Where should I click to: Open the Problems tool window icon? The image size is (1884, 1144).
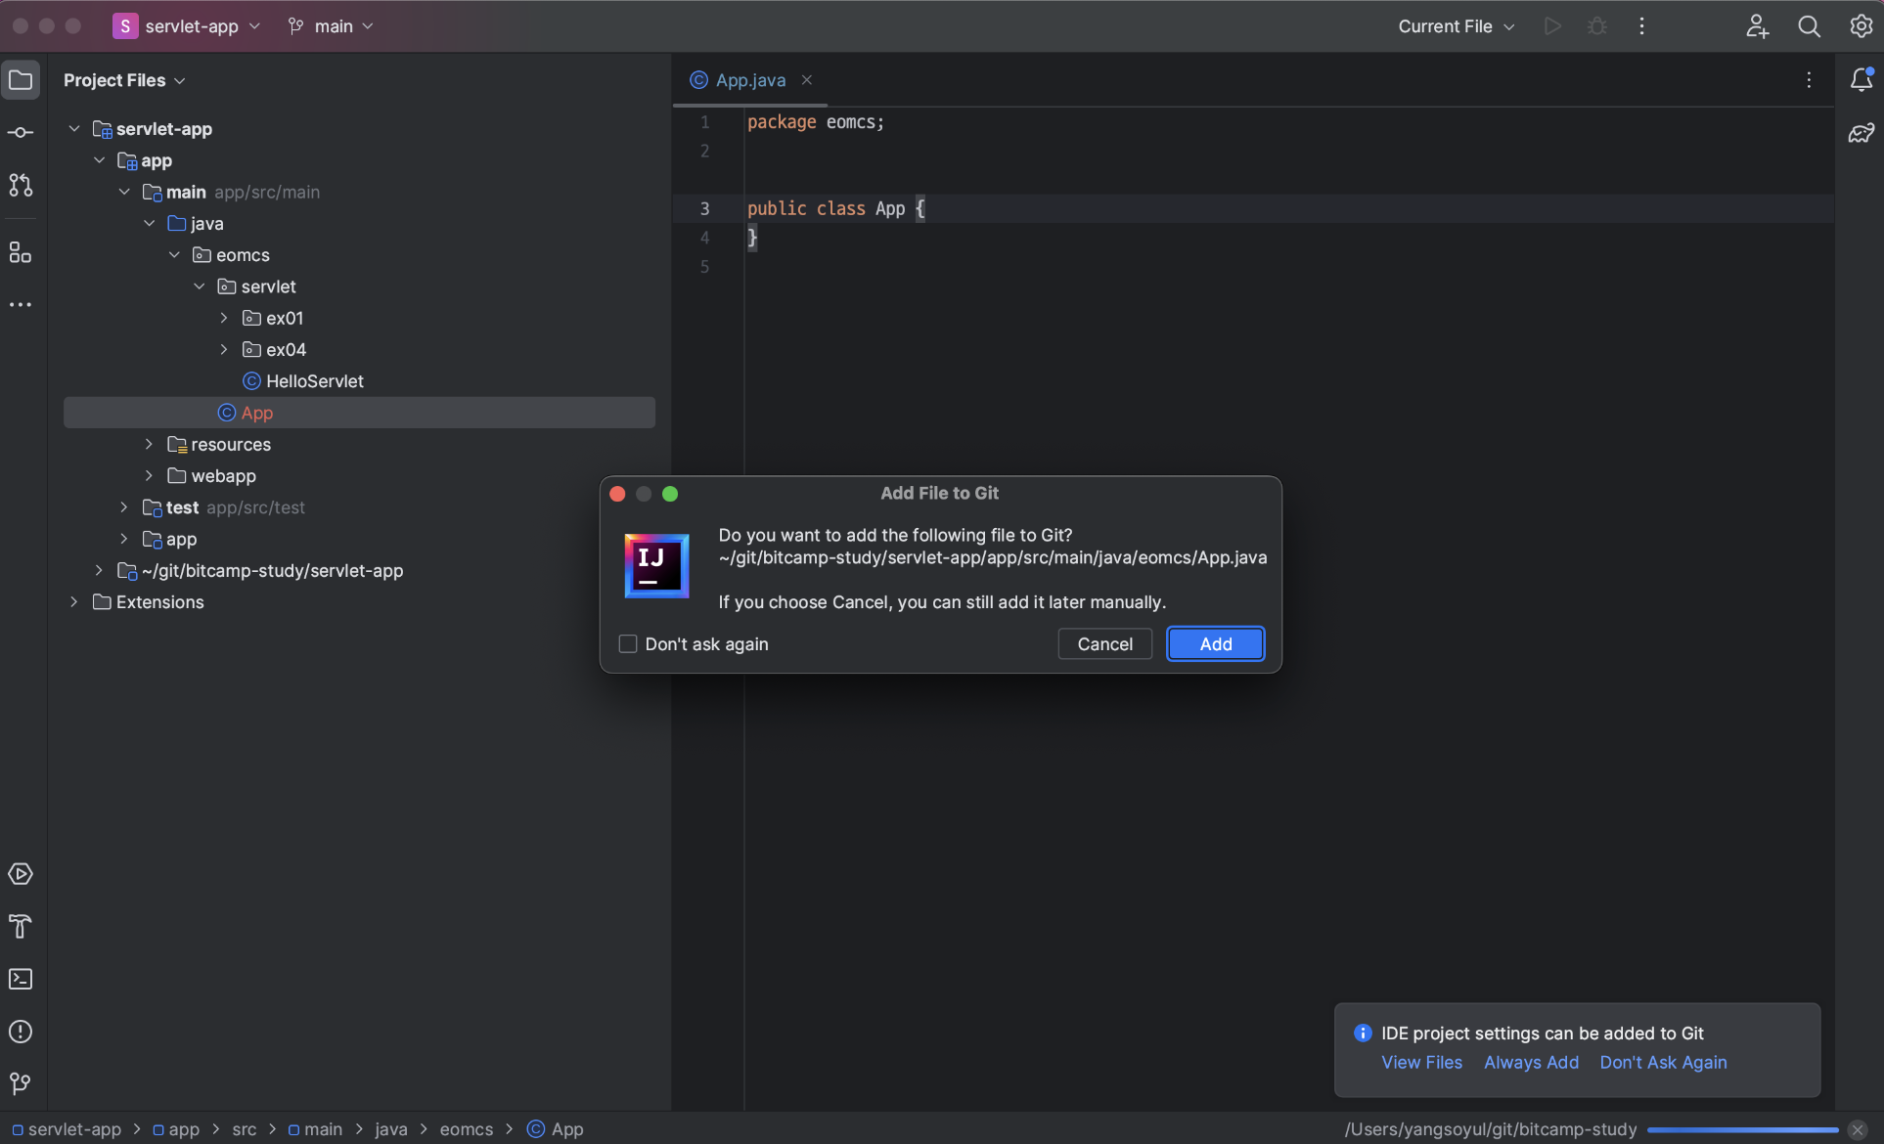[x=21, y=1032]
